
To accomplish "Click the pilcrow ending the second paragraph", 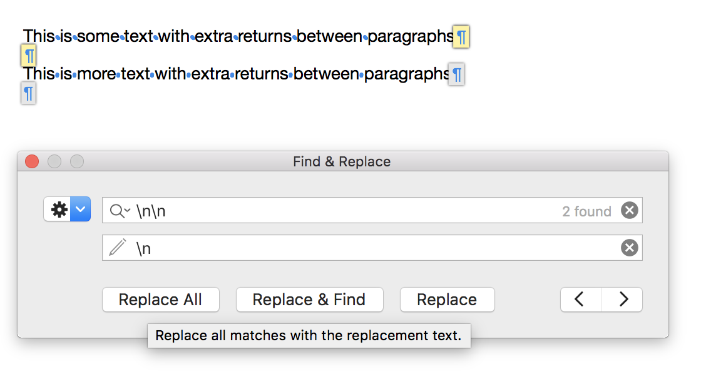I will point(458,75).
